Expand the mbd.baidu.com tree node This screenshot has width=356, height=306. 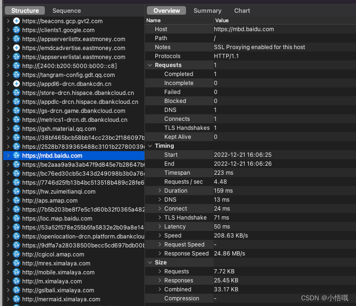pos(8,155)
